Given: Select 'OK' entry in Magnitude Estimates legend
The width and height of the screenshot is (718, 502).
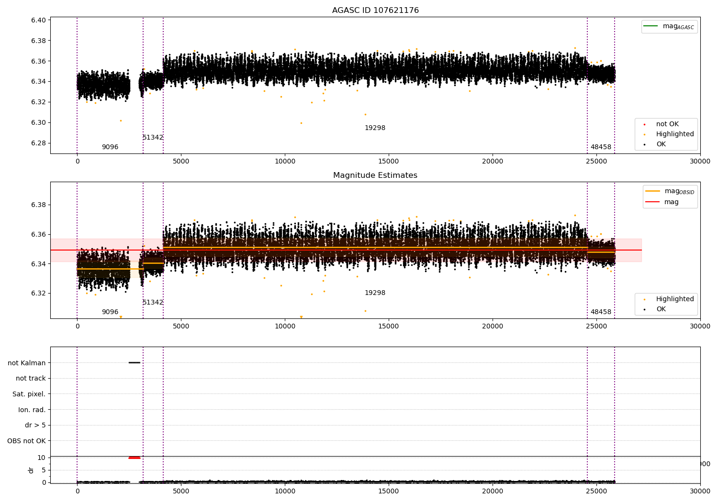Looking at the screenshot, I should pos(661,309).
